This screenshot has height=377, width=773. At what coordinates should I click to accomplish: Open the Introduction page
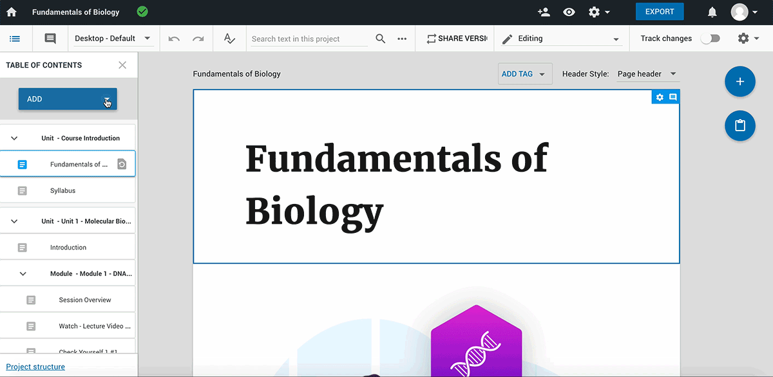[x=68, y=247]
